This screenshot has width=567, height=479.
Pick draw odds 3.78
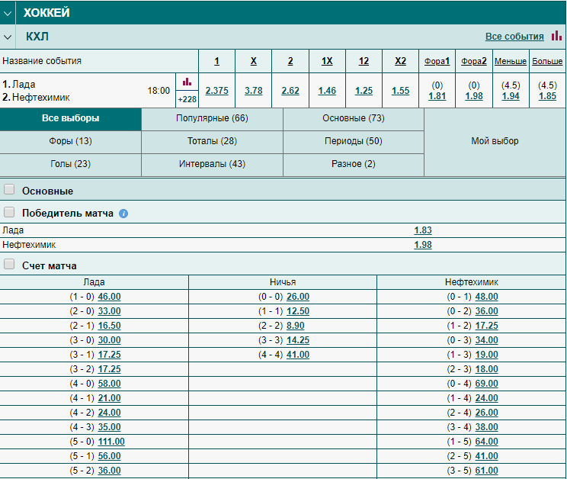(254, 91)
